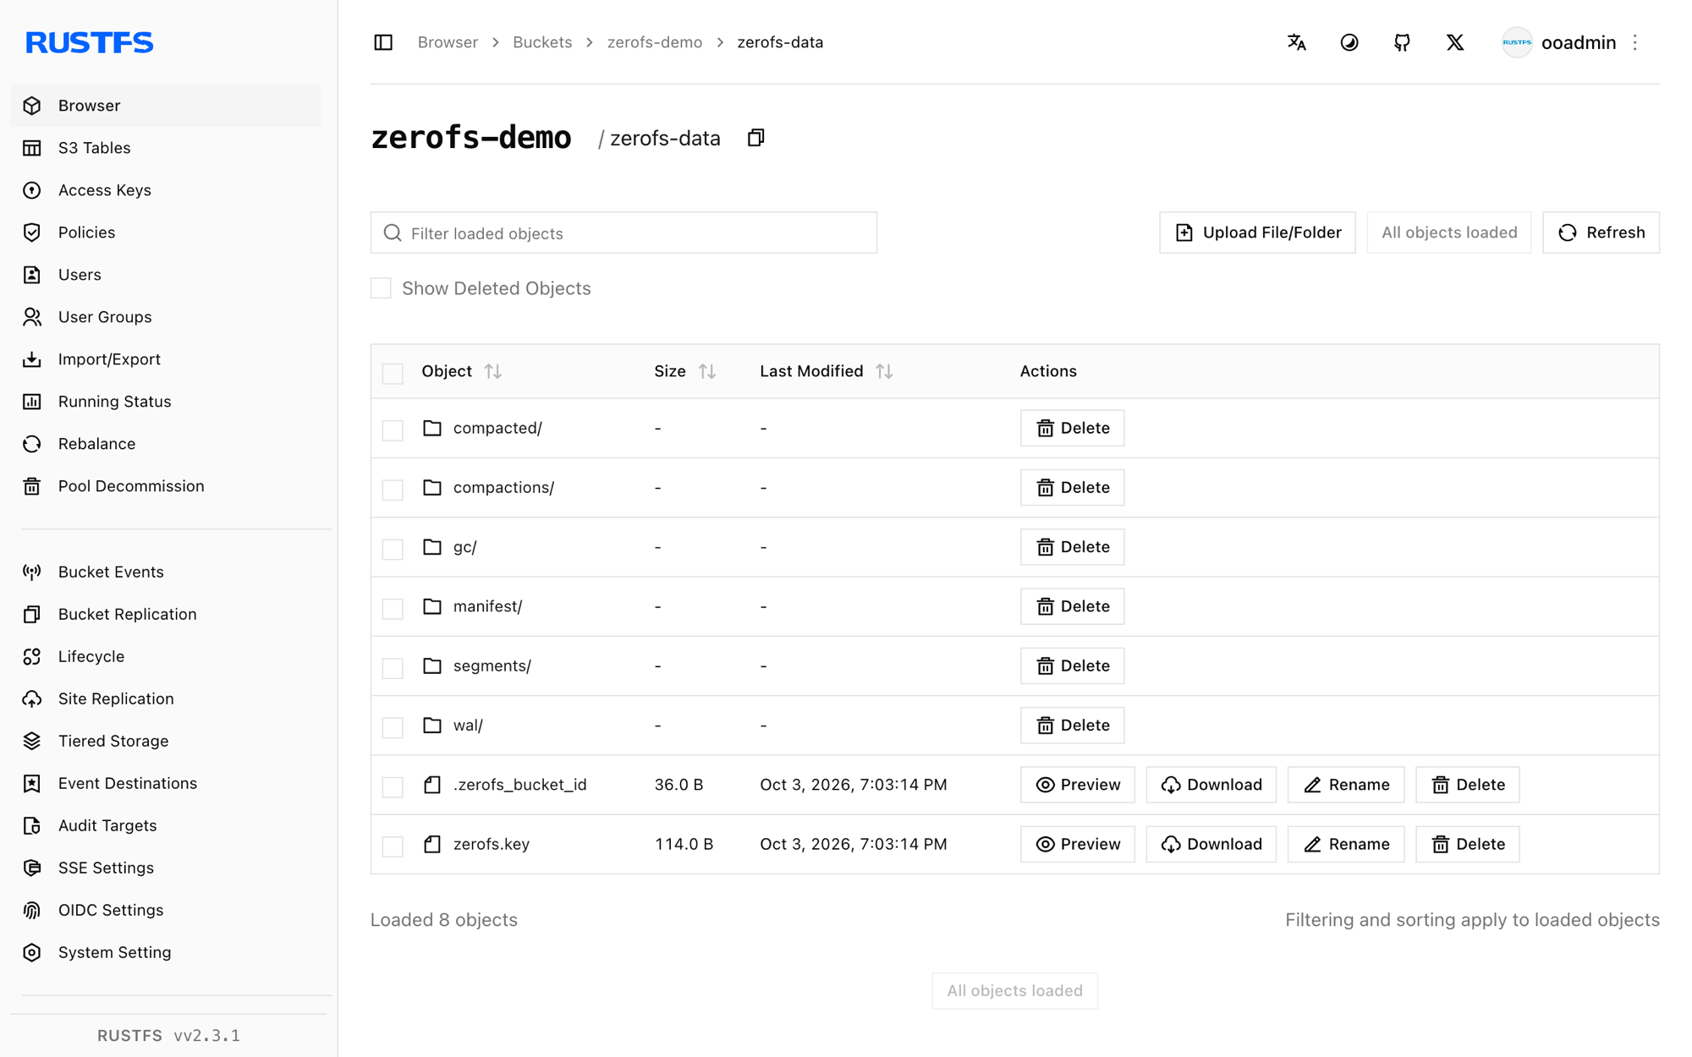Open Browser in the sidebar
1692x1057 pixels.
pos(166,106)
